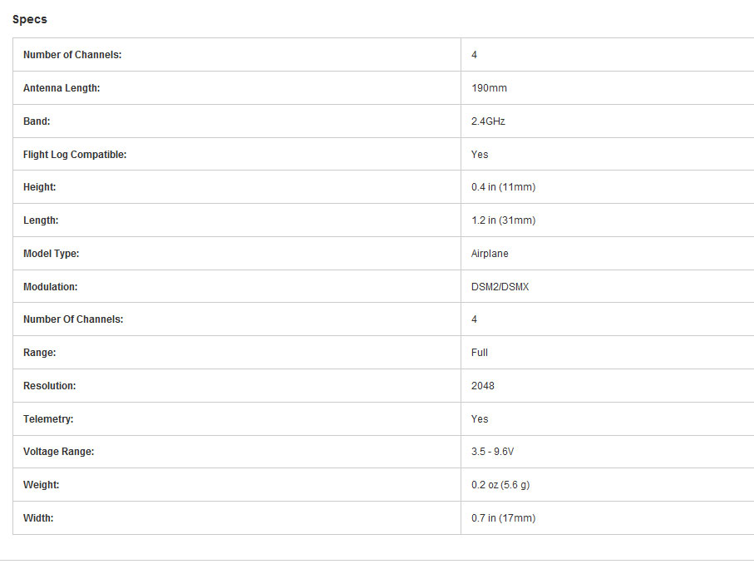Select the 2.4GHz band value

(488, 121)
